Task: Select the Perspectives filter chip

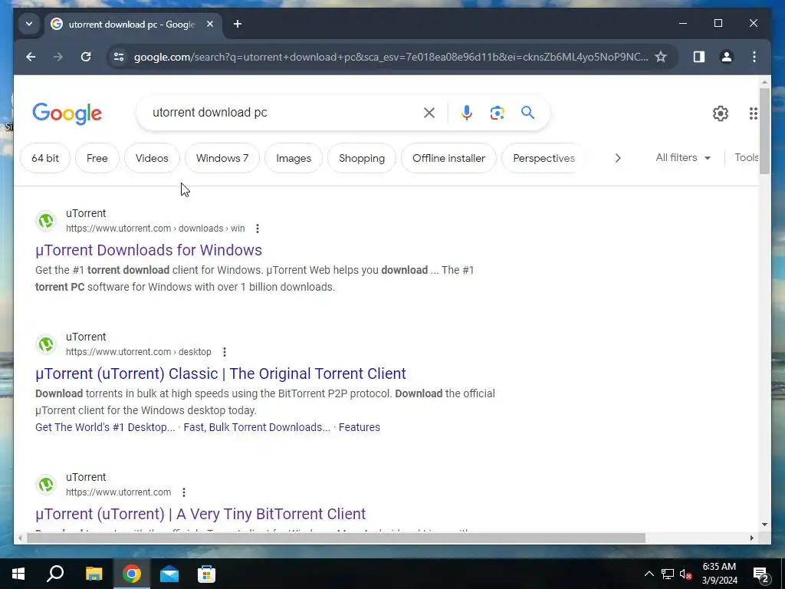Action: click(544, 158)
